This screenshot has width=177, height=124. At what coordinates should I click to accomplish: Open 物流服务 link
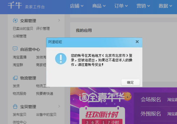19,93
